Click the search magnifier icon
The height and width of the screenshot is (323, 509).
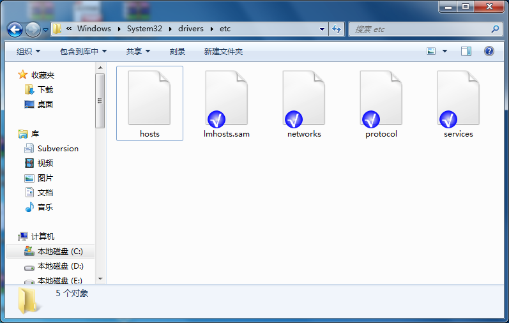495,29
